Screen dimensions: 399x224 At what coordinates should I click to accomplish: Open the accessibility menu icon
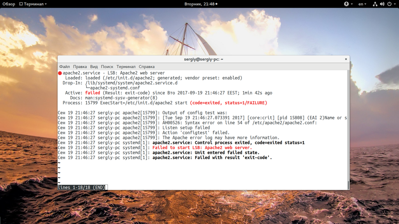[346, 4]
